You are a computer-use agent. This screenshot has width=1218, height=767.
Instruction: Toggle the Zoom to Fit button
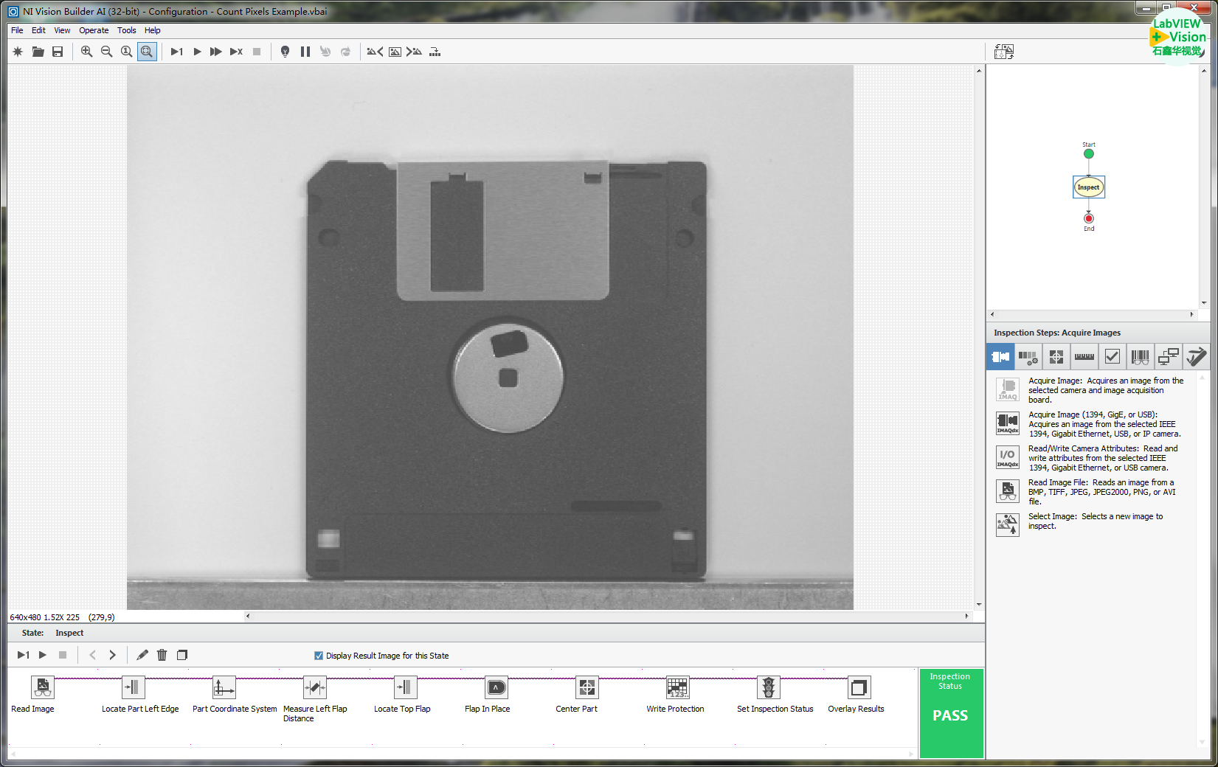point(147,52)
